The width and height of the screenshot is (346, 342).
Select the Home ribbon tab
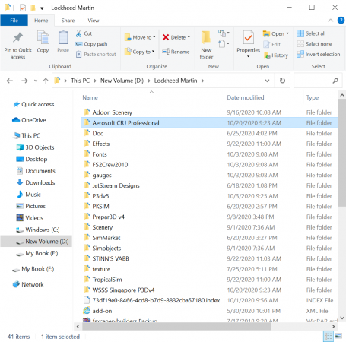(41, 21)
